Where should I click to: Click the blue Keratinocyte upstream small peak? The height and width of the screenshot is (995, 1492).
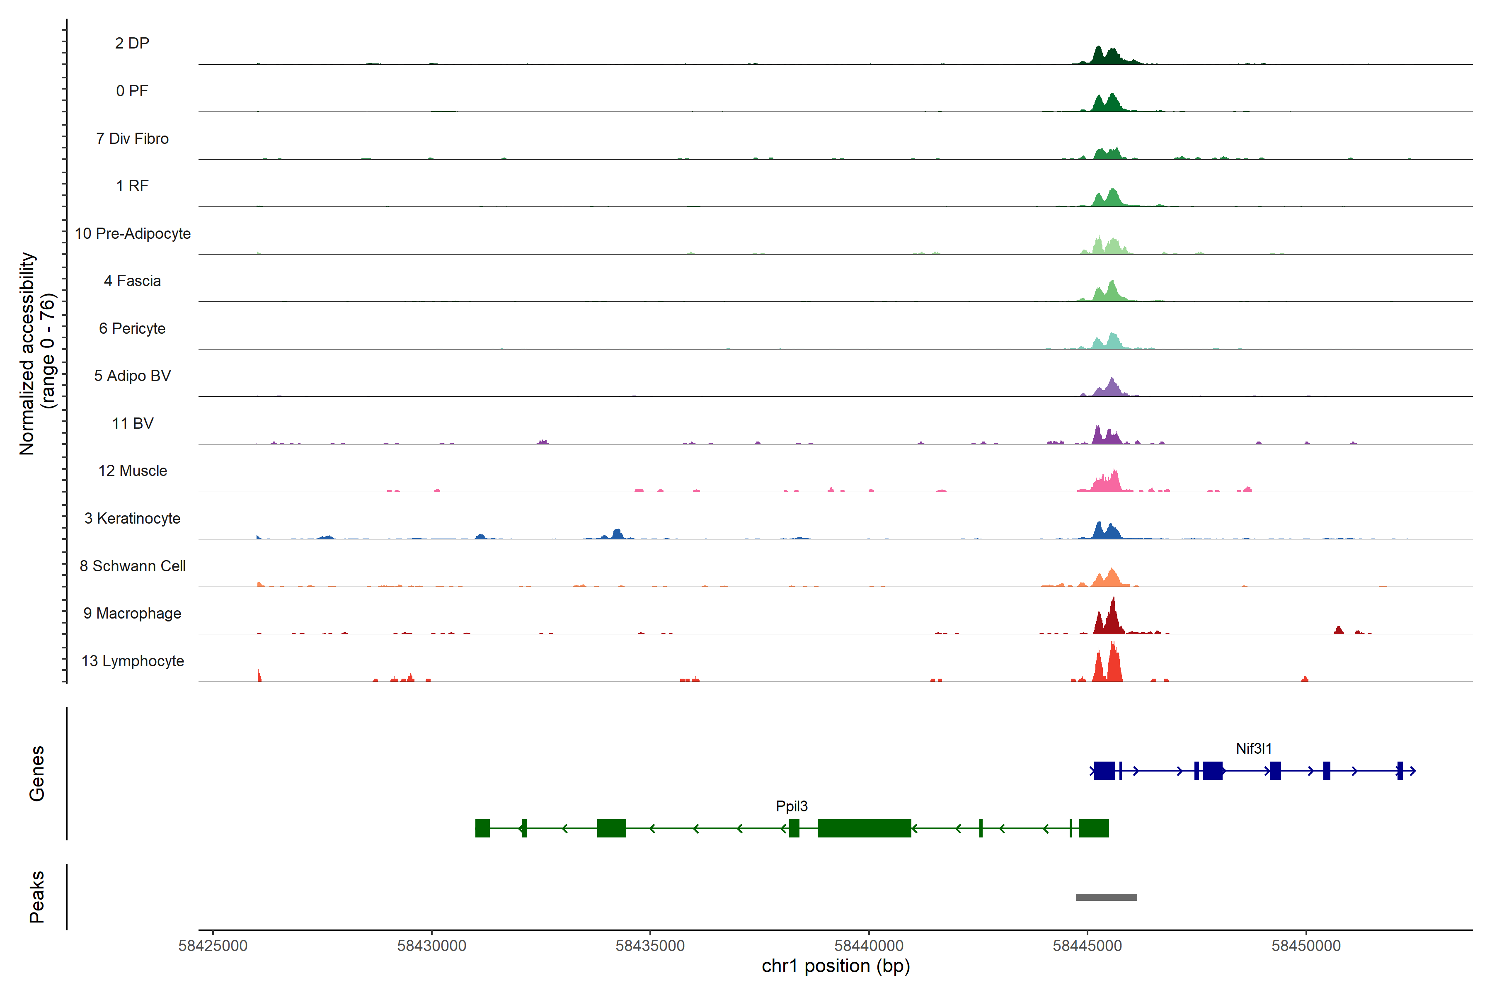(617, 534)
